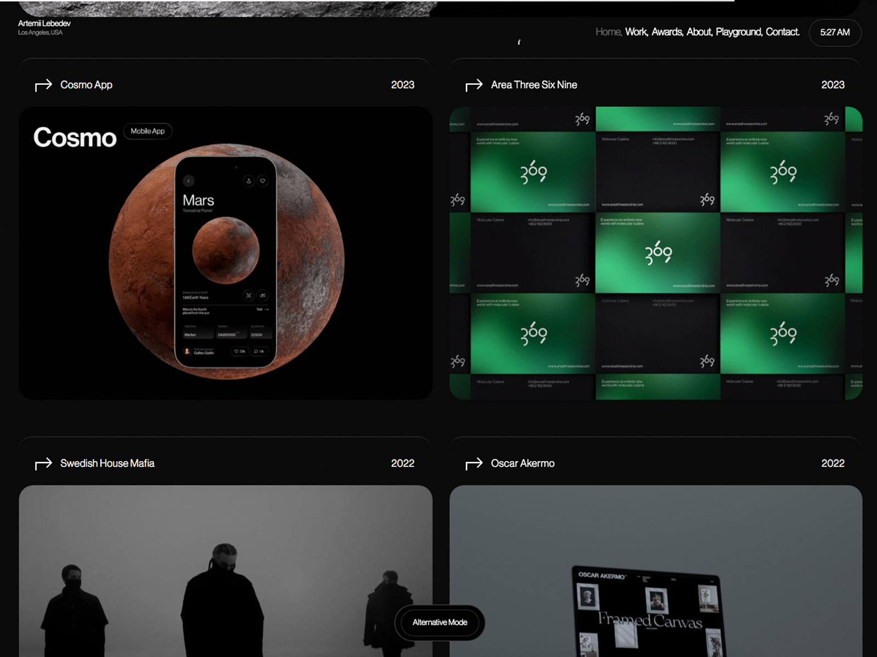Open the Swedish House Mafia project title
Image resolution: width=877 pixels, height=657 pixels.
pyautogui.click(x=107, y=464)
